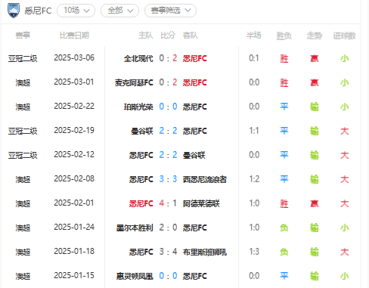Open the 赛事筛选 competition filter dropdown
This screenshot has width=369, height=288.
click(x=170, y=11)
